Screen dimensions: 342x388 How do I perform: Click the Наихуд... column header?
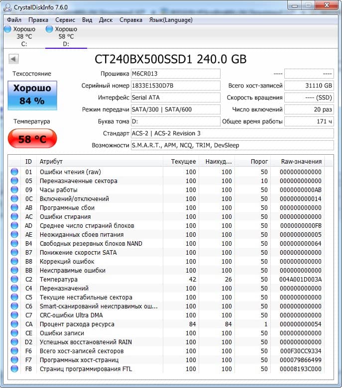click(217, 161)
